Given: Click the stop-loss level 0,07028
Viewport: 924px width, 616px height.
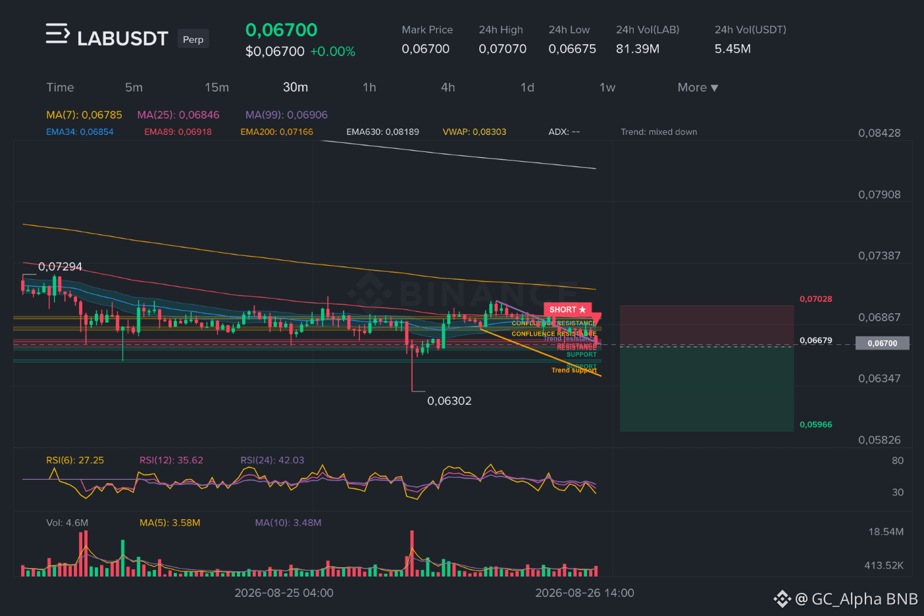Looking at the screenshot, I should coord(815,299).
